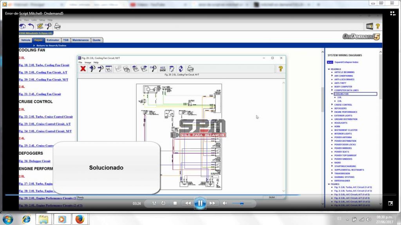Open Fig. 19: 2.0L Cooling Fan Circuit A/T
401x225 pixels.
coord(43,72)
